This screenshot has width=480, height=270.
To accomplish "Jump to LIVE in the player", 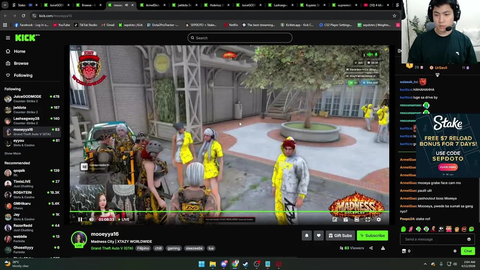I will click(x=124, y=219).
